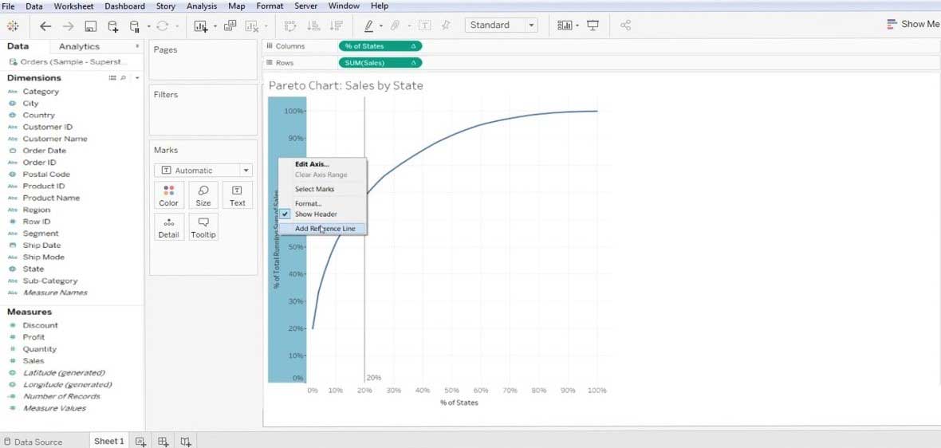This screenshot has height=448, width=941.
Task: Click the Group members paperclip icon
Action: [394, 26]
